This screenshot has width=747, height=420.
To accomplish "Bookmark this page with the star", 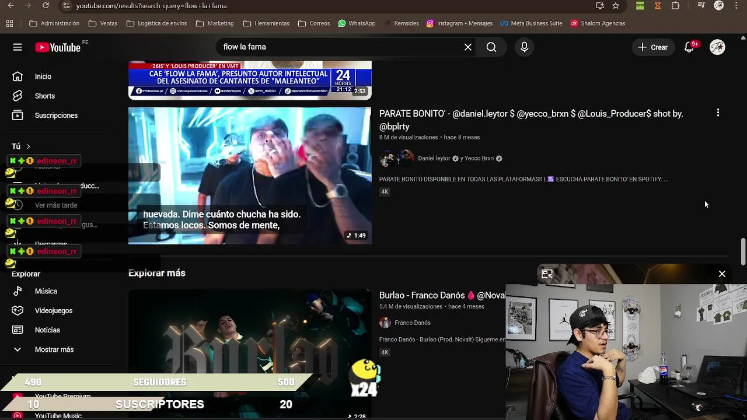I will [x=616, y=6].
